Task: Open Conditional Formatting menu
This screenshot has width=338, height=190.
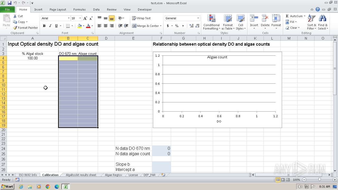Action: 212,22
